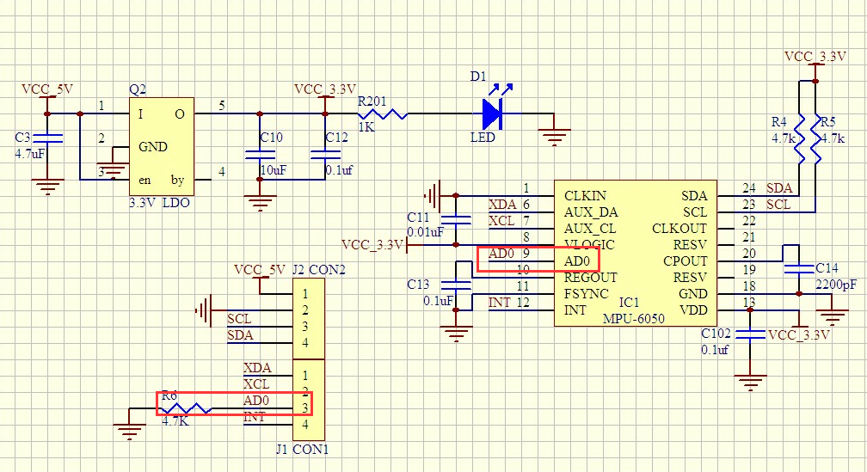
Task: Select the XDA net label at pin 6
Action: tap(502, 205)
